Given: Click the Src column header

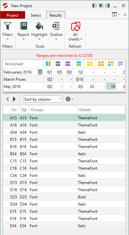Looking at the screenshot, I should click(14, 110).
